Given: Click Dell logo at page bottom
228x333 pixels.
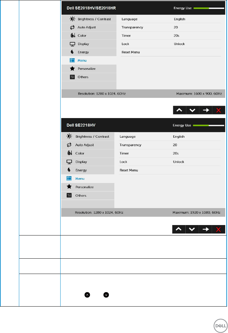Looking at the screenshot, I should 221,325.
